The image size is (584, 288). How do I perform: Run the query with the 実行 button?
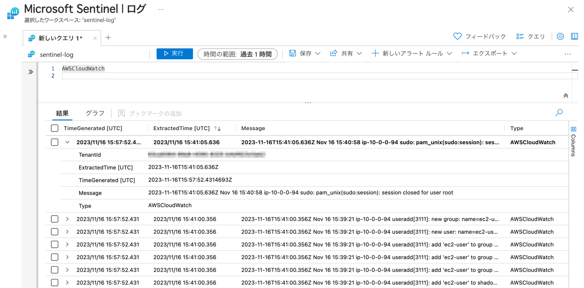coord(175,53)
